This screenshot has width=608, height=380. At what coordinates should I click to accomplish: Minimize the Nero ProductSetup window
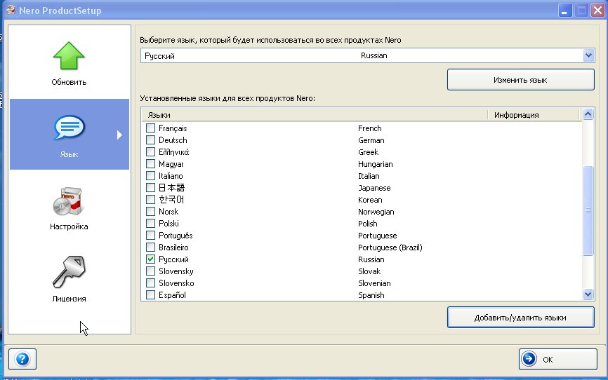click(x=565, y=10)
